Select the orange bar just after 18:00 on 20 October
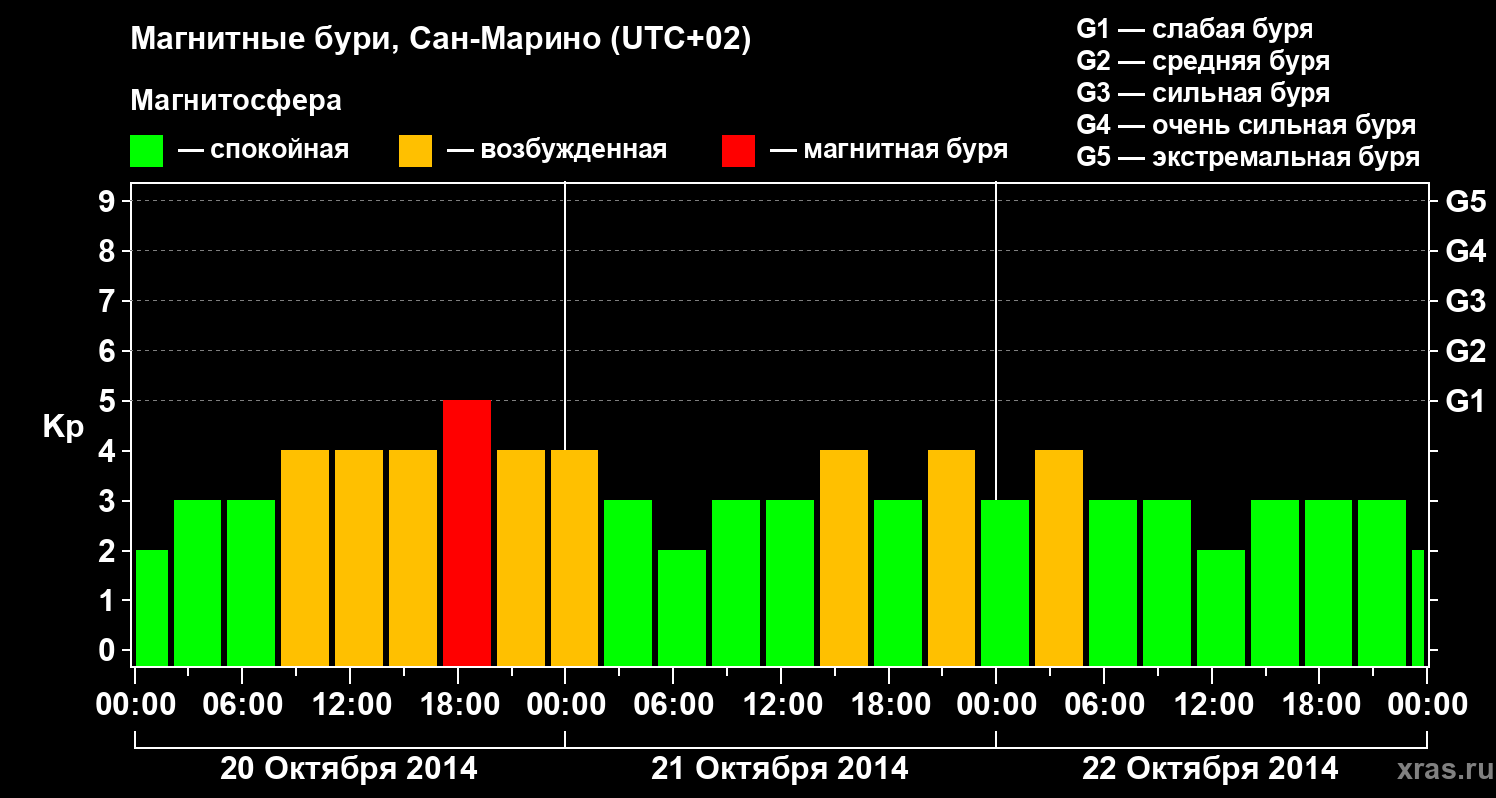This screenshot has height=798, width=1496. point(521,558)
